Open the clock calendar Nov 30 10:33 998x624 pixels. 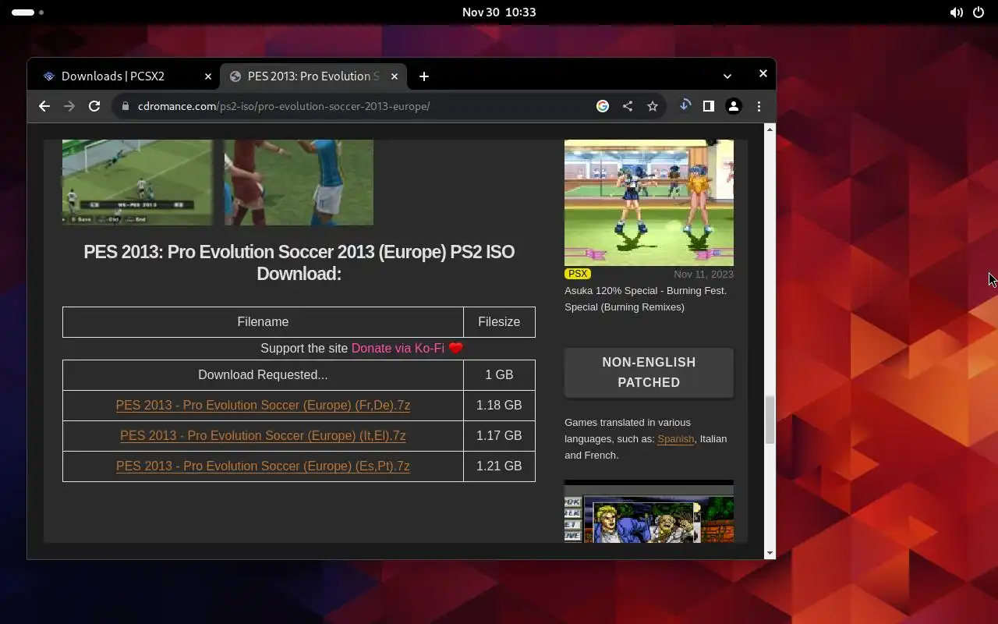coord(499,12)
